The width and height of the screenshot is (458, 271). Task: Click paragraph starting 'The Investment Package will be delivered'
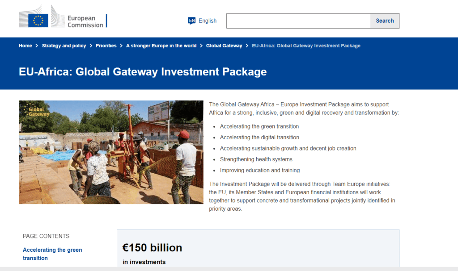(x=302, y=196)
